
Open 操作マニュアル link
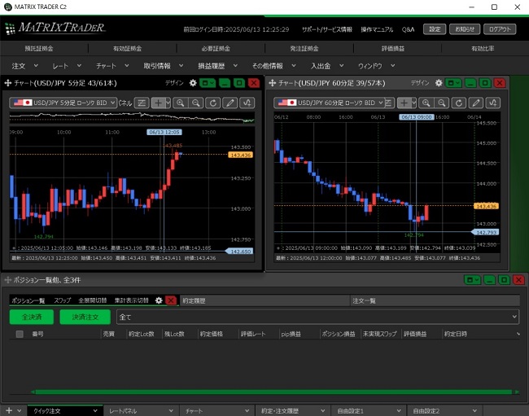(x=377, y=29)
